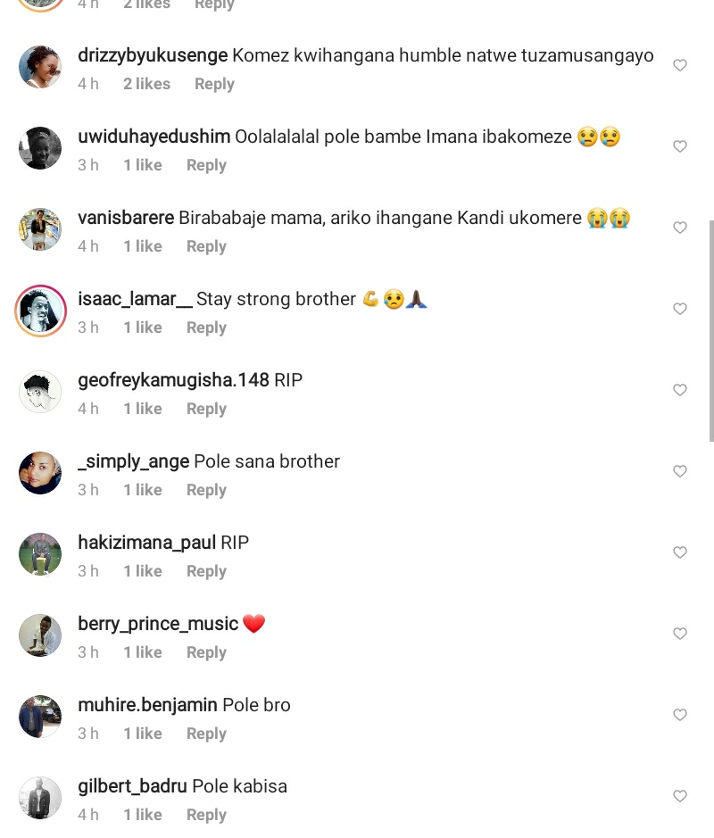
Task: Like hakizimana_paul's RIP comment
Action: pyautogui.click(x=680, y=552)
